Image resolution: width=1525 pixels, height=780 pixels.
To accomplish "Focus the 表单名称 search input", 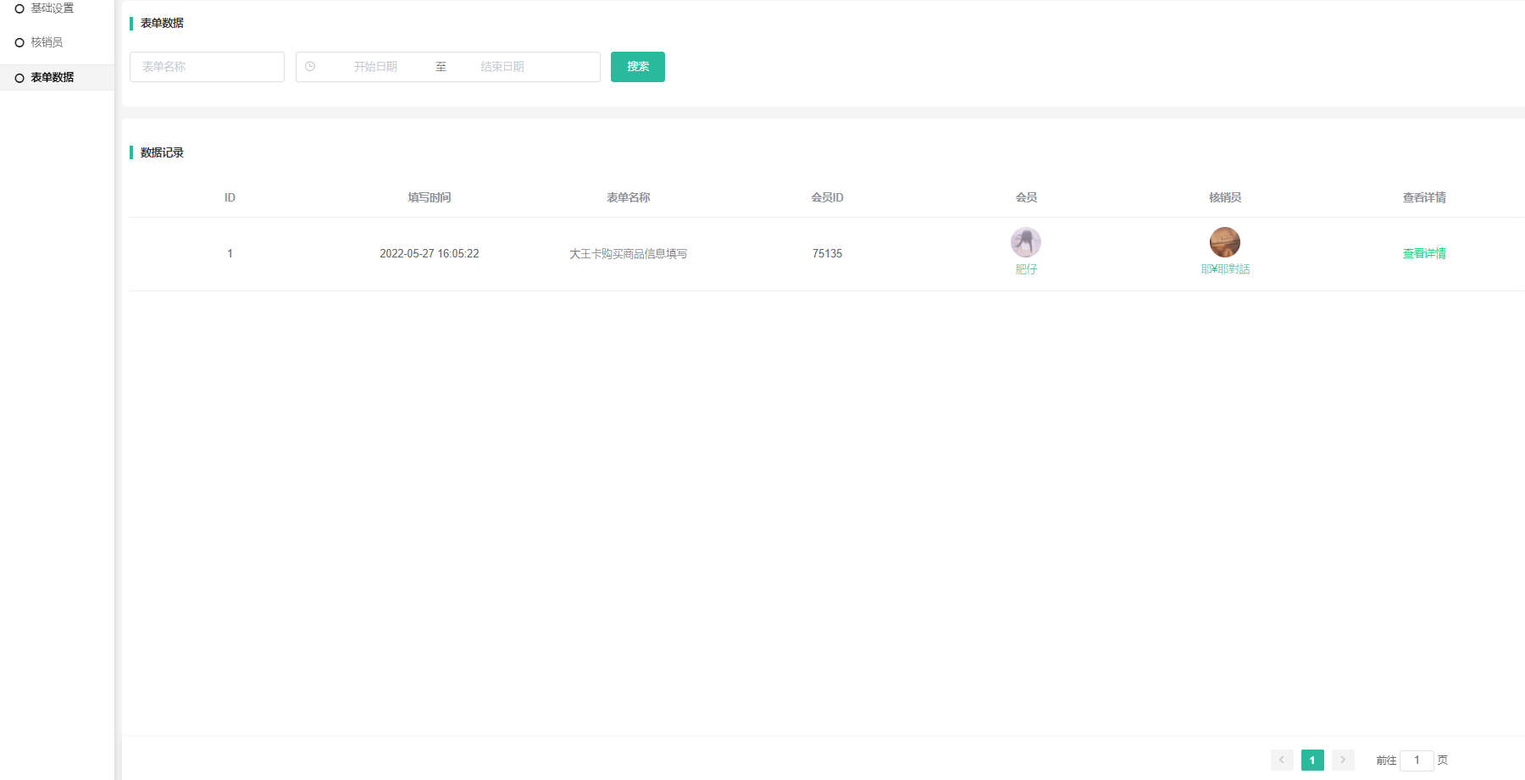I will (207, 67).
